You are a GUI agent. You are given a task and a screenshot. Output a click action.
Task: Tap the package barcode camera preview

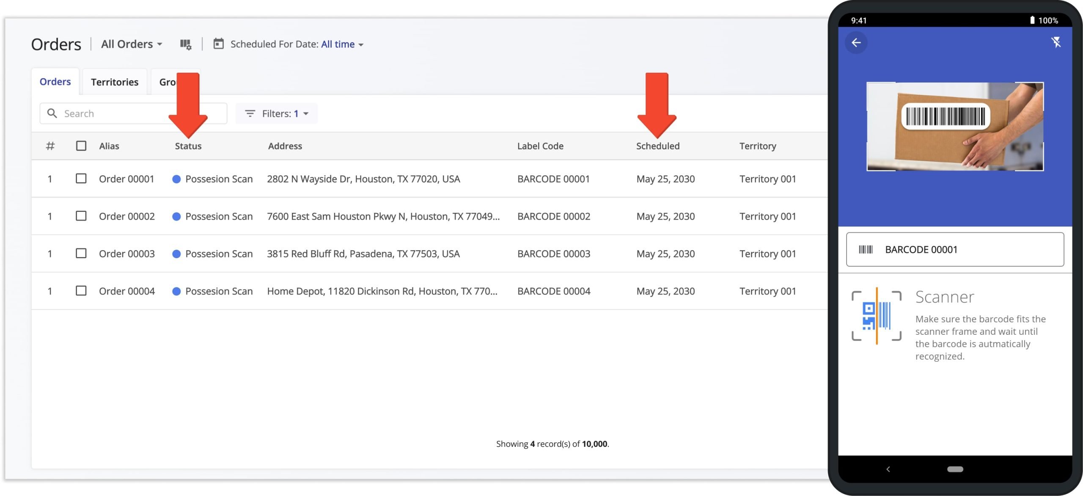(955, 127)
